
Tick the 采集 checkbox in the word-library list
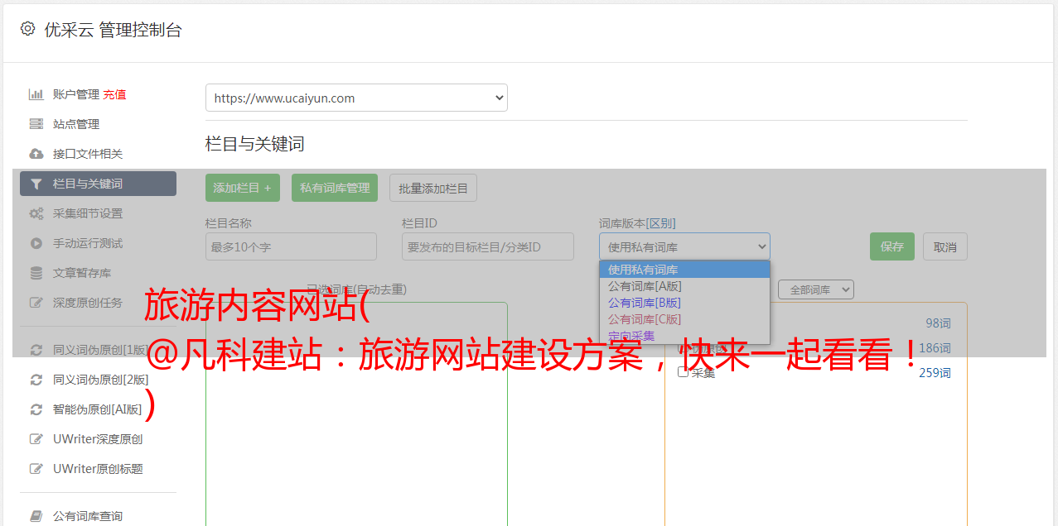683,372
